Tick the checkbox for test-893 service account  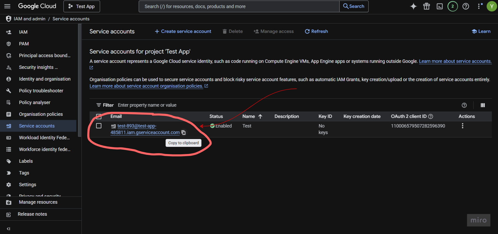pos(99,126)
